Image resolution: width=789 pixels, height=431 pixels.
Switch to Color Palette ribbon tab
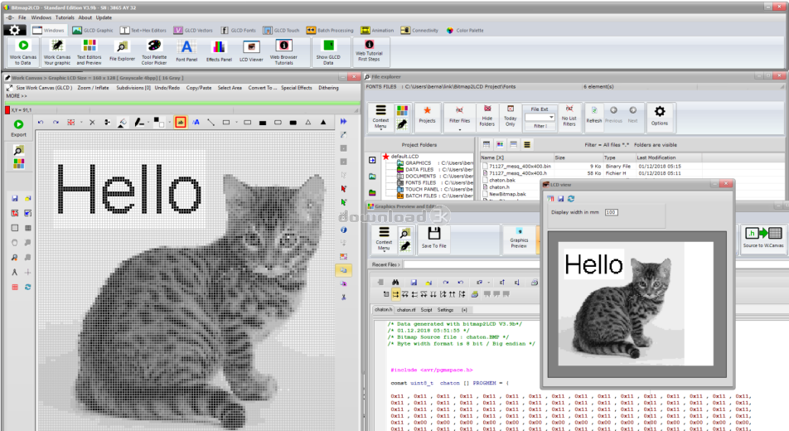tap(464, 30)
